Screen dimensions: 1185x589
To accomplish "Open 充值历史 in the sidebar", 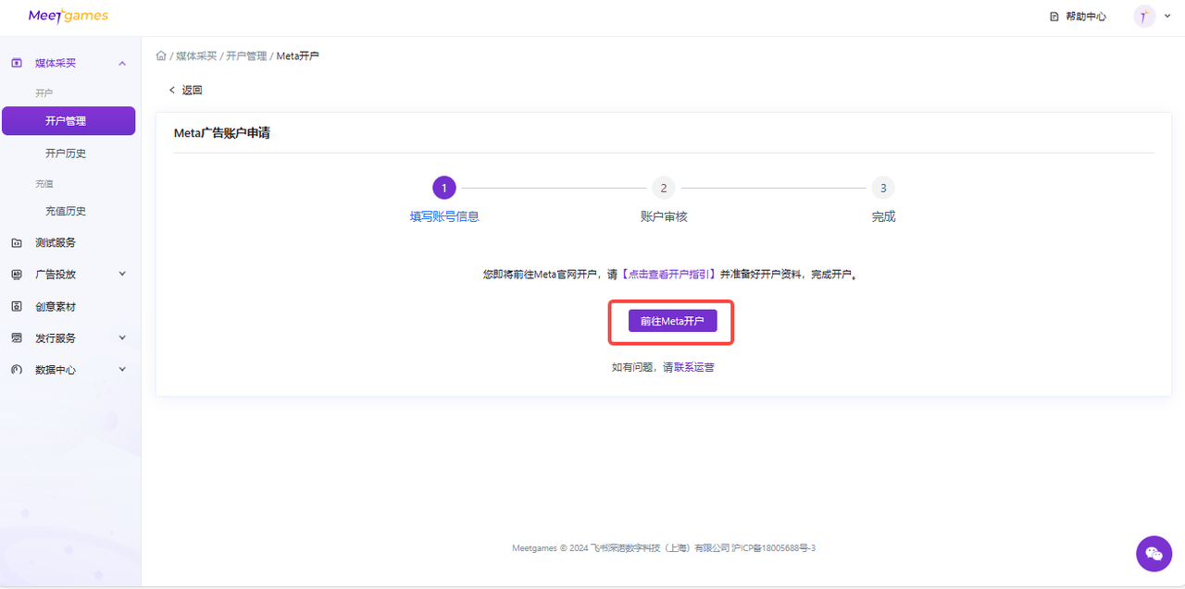I will 66,211.
